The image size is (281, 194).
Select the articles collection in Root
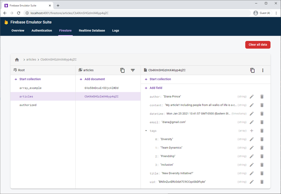tap(43, 97)
